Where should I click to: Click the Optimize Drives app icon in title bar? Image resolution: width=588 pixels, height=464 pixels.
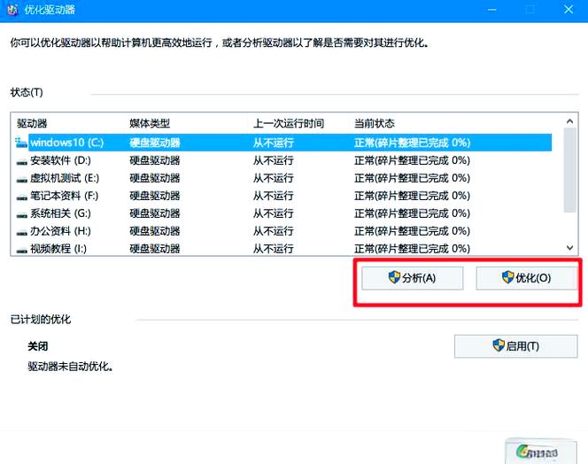[x=12, y=10]
